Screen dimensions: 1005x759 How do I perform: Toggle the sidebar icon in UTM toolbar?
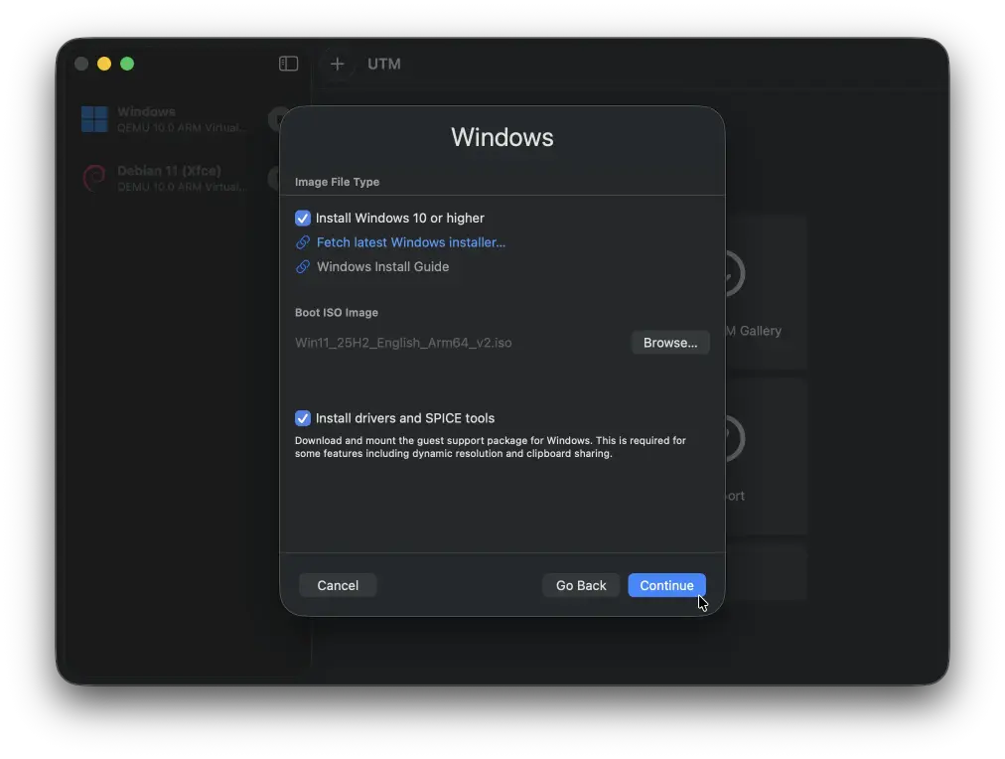click(x=288, y=64)
